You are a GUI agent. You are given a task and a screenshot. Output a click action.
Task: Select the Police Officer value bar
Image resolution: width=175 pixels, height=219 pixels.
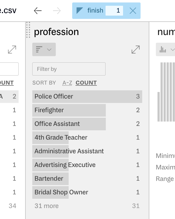click(82, 96)
